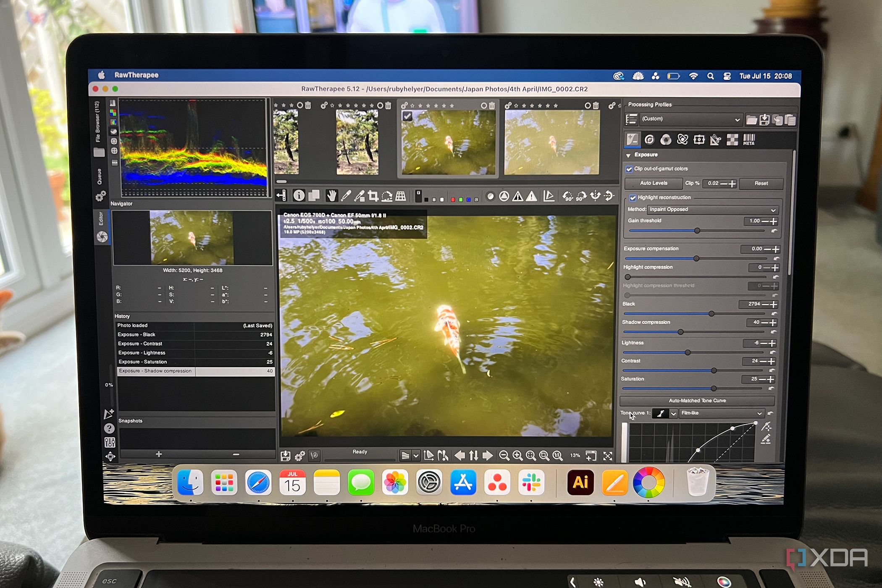This screenshot has width=882, height=588.
Task: Pick the white balance color picker tool
Action: tap(346, 196)
